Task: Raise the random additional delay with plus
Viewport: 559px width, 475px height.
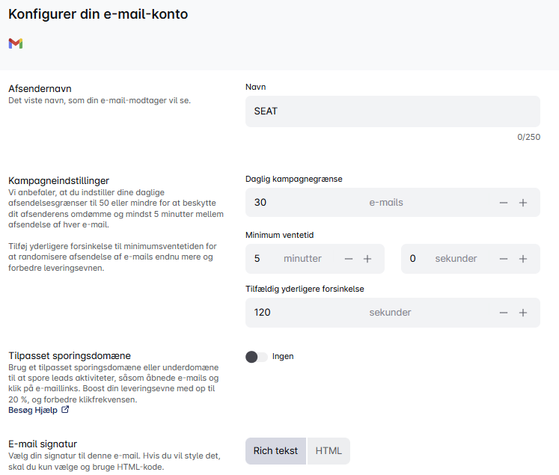Action: pyautogui.click(x=523, y=313)
